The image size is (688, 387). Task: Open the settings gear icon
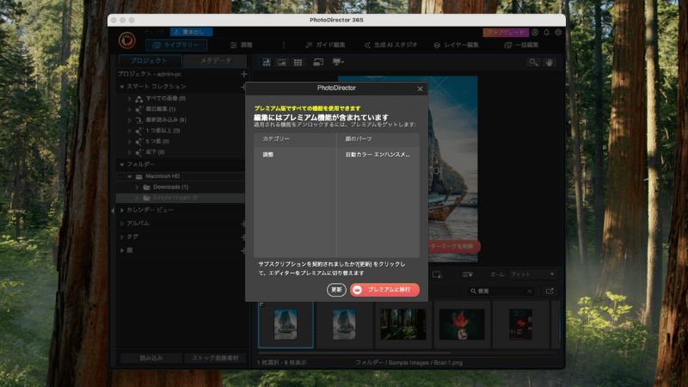[558, 32]
